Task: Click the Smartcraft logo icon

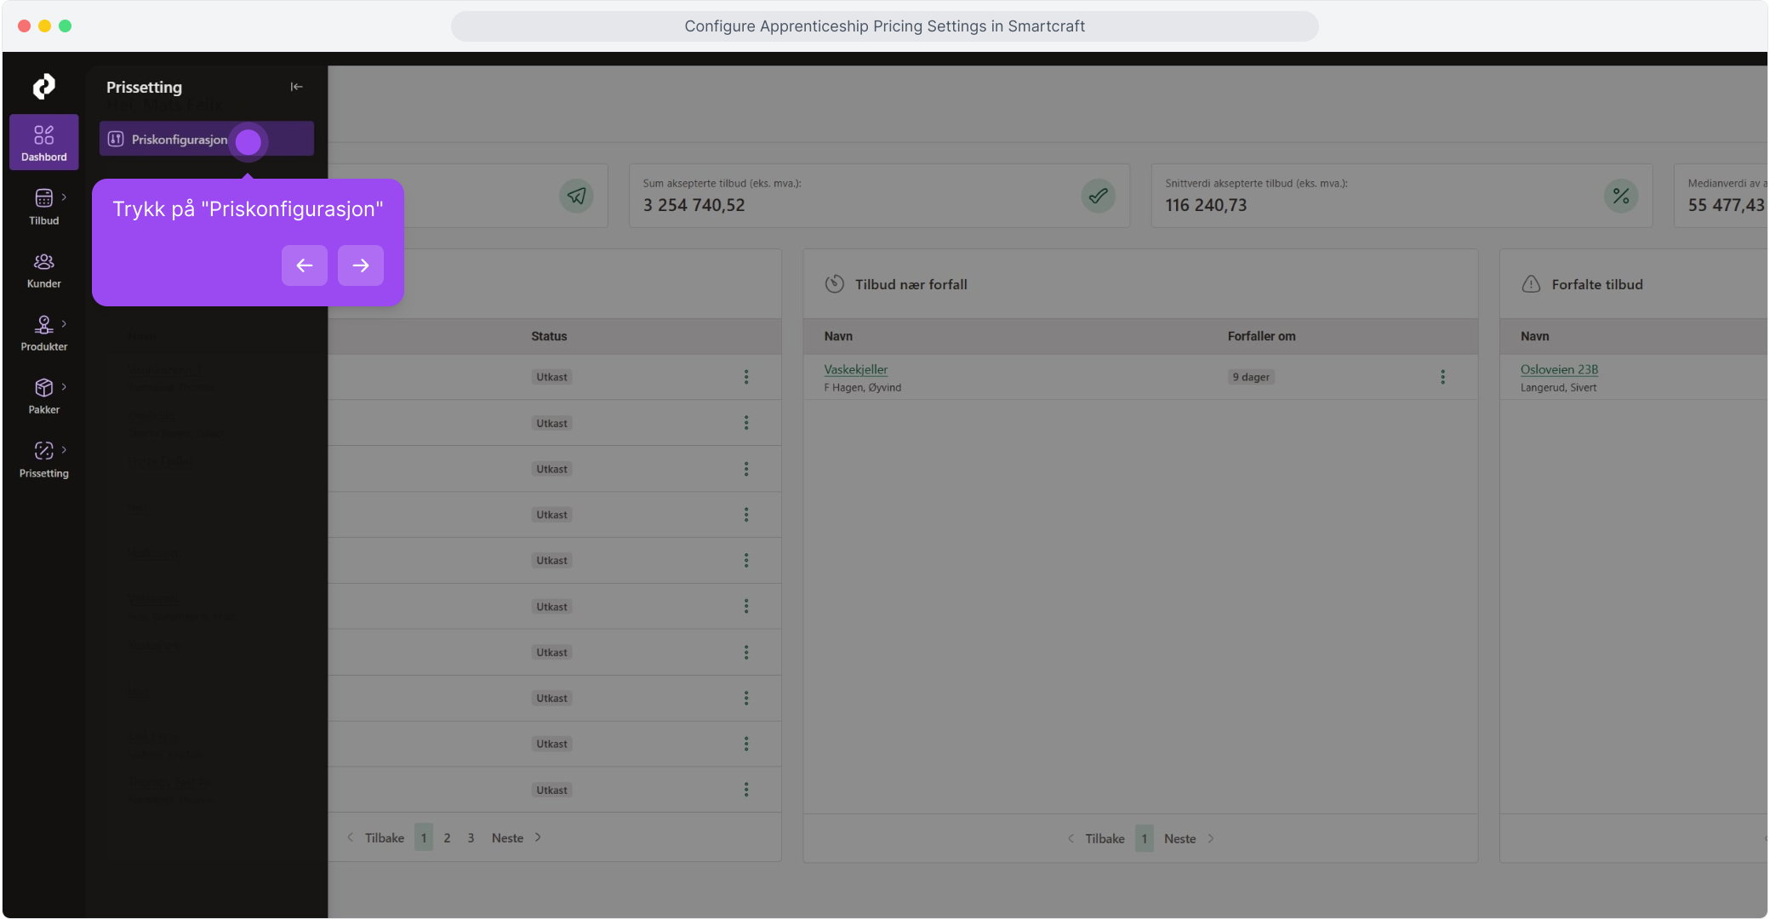Action: 44,86
